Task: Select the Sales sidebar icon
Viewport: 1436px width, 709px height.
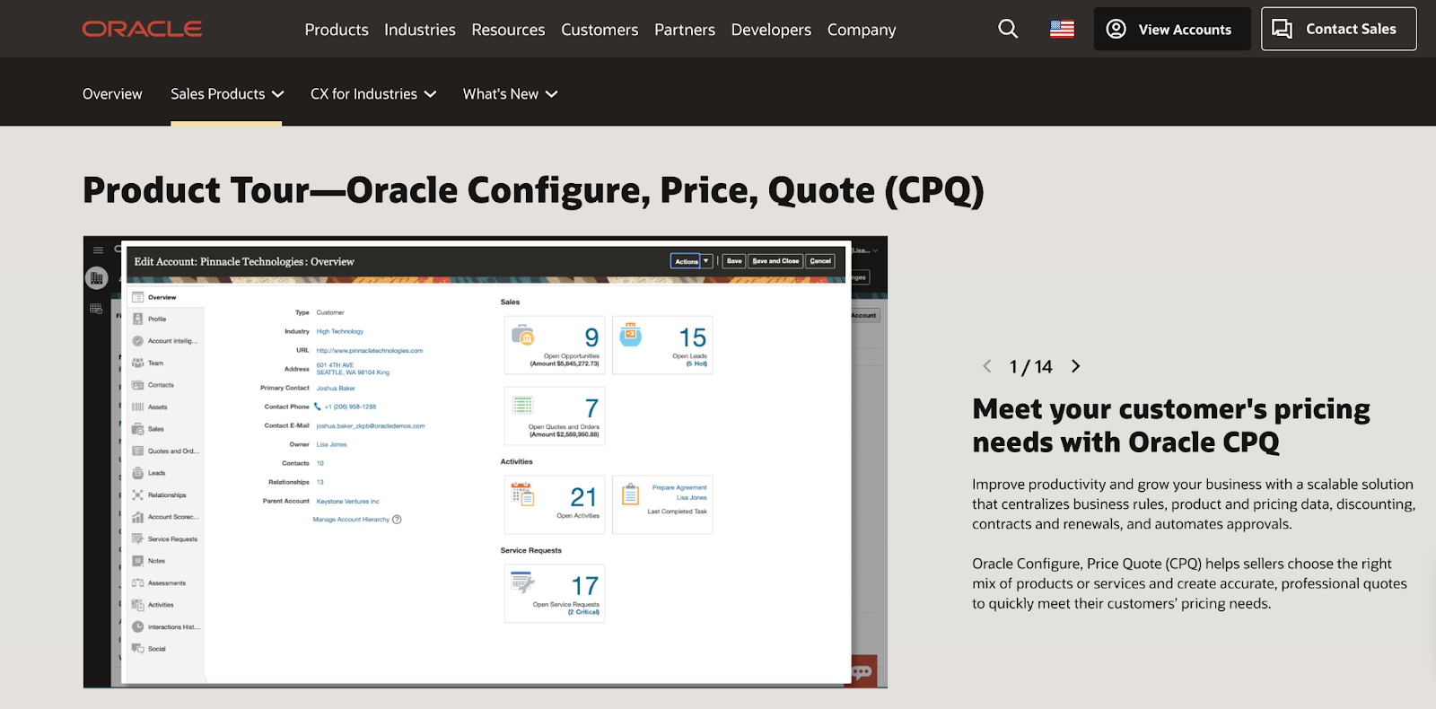Action: pyautogui.click(x=138, y=429)
